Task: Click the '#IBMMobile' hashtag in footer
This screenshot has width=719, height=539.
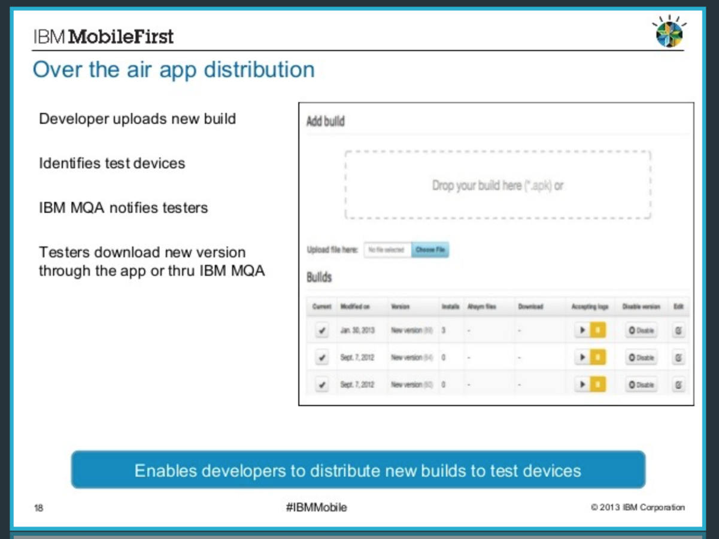Action: pos(317,507)
